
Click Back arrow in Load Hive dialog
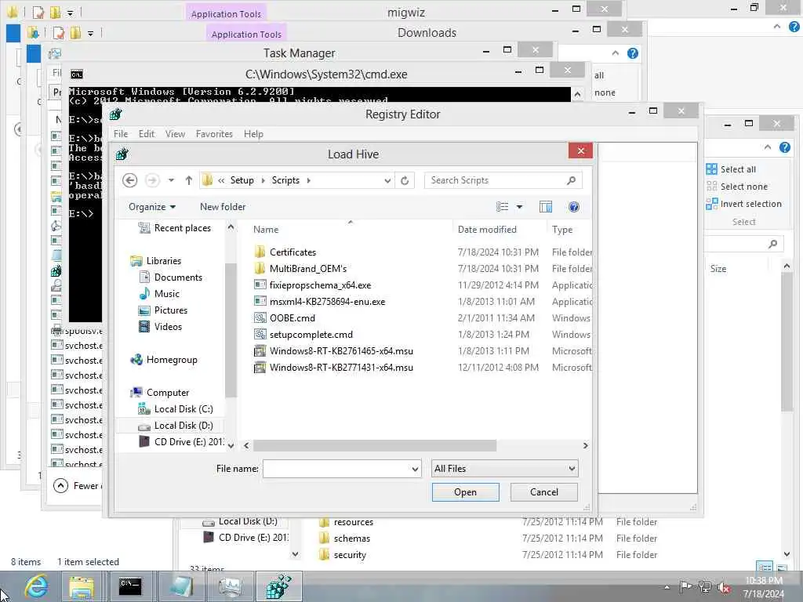coord(130,180)
